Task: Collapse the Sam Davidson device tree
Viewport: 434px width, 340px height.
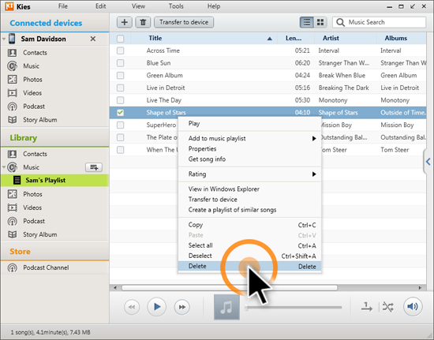Action: pyautogui.click(x=4, y=39)
